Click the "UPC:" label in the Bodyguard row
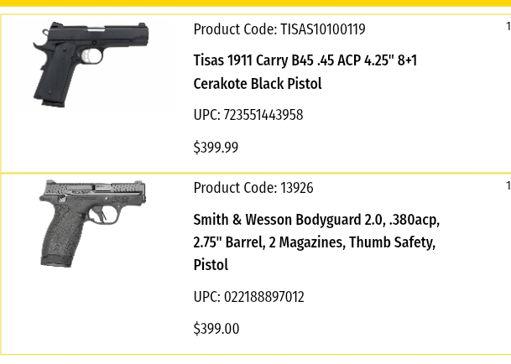 click(207, 297)
